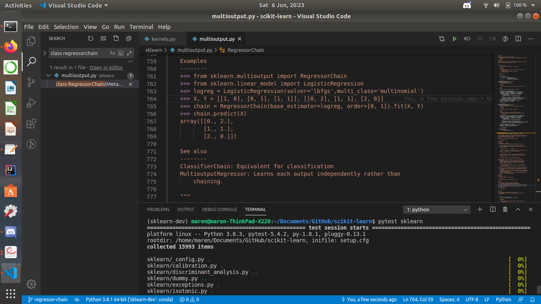Image resolution: width=541 pixels, height=304 pixels.
Task: Click Python language mode in status bar
Action: point(503,300)
